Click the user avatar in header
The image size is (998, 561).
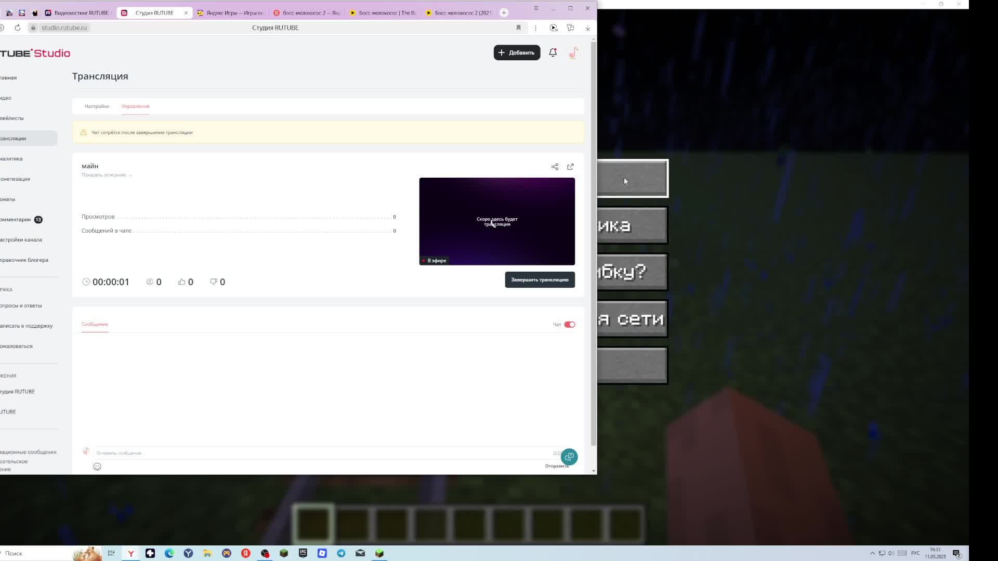click(573, 53)
